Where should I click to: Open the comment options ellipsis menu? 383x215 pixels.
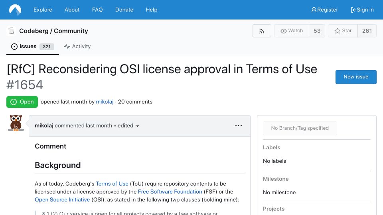tap(239, 125)
